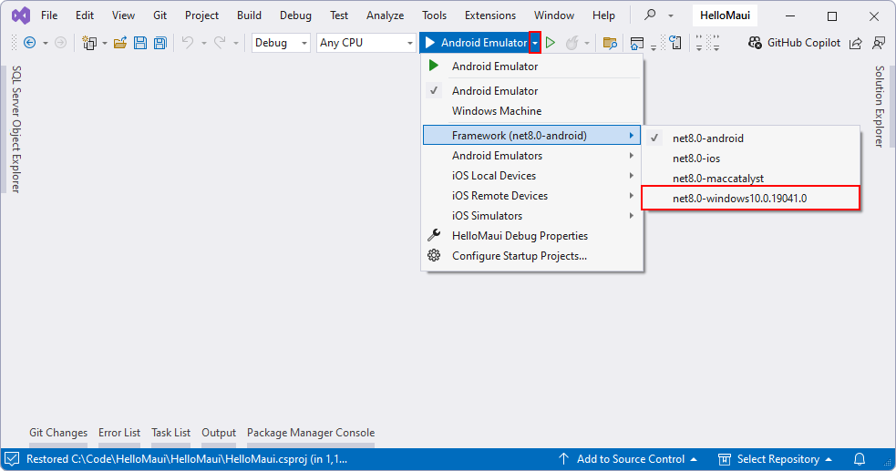896x471 pixels.
Task: Open file with the folder icon
Action: [120, 43]
